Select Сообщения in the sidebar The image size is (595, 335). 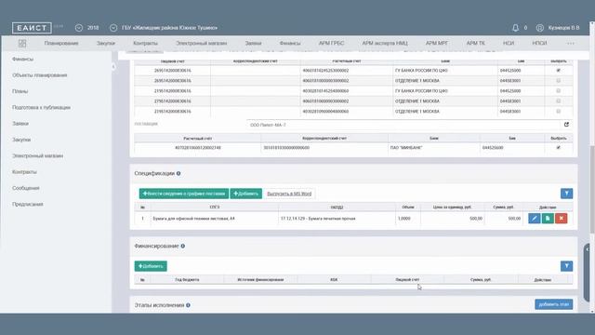pos(25,188)
